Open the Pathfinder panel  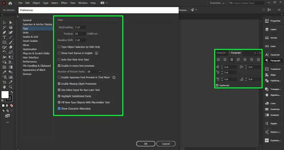(273, 81)
